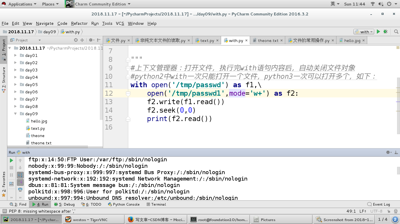Click the stop square in the Run panel
400x224 pixels.
tap(11, 168)
